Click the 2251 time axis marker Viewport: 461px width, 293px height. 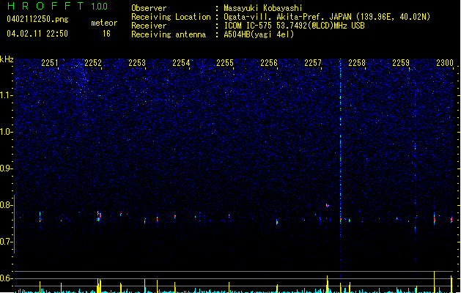[50, 62]
